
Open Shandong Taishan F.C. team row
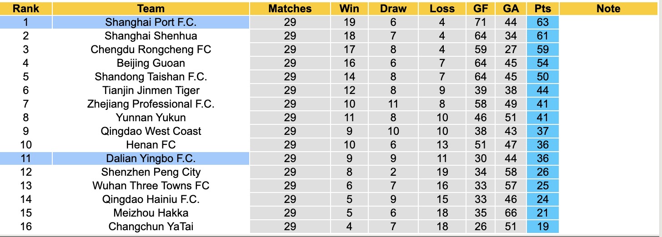[151, 77]
